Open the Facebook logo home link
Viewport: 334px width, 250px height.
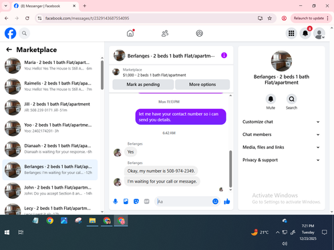tap(10, 33)
